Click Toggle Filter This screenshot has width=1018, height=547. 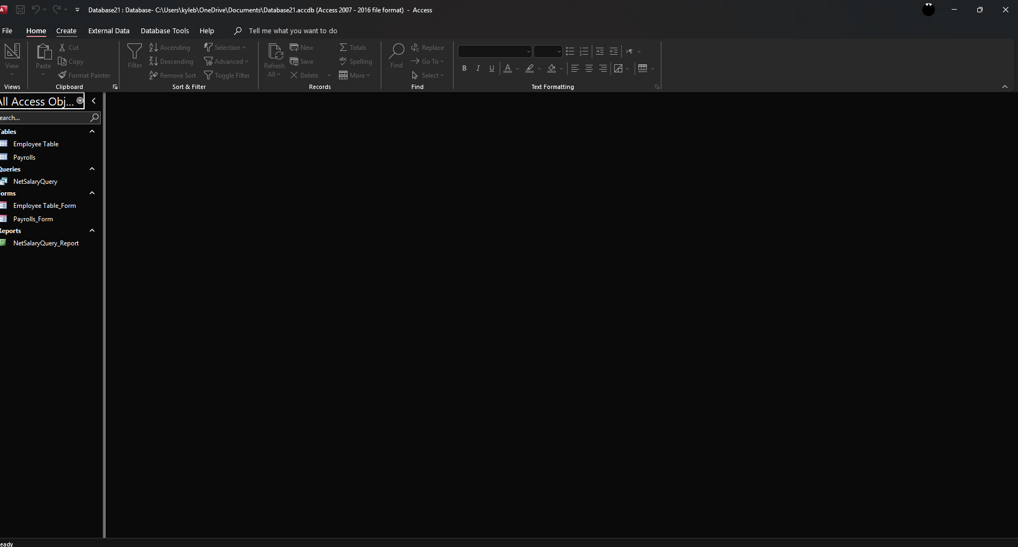227,76
